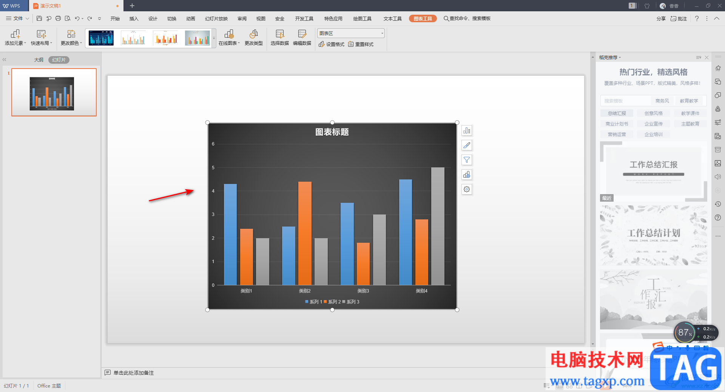Switch to the Text Tools (文本工具) tab
Image resolution: width=725 pixels, height=392 pixels.
[x=393, y=18]
